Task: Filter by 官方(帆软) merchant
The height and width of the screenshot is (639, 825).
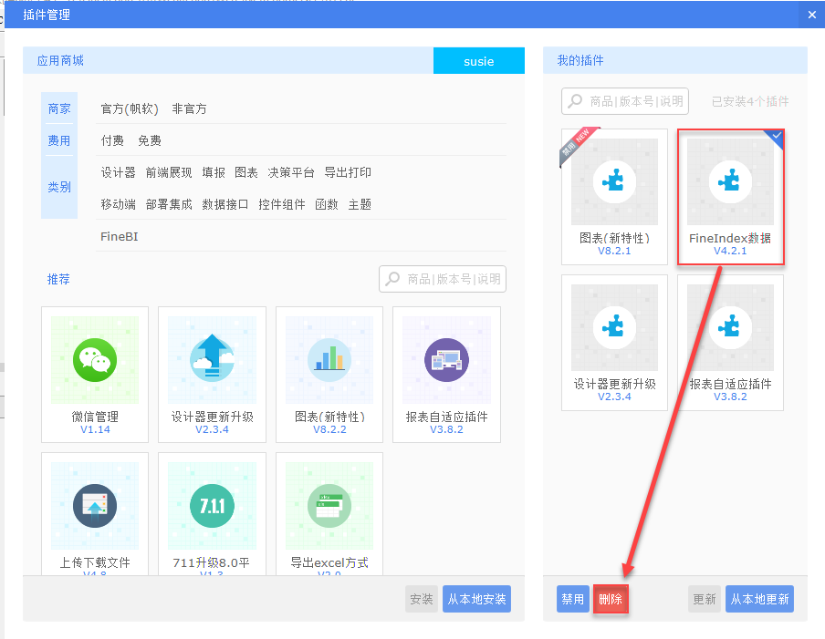Action: click(x=130, y=108)
